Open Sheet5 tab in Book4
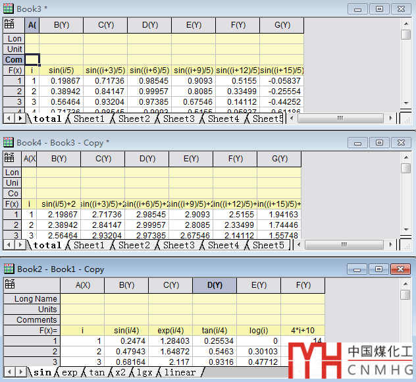416x382 pixels. click(x=267, y=246)
